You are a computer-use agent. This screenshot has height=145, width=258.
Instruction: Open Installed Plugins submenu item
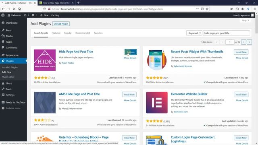click(10, 67)
